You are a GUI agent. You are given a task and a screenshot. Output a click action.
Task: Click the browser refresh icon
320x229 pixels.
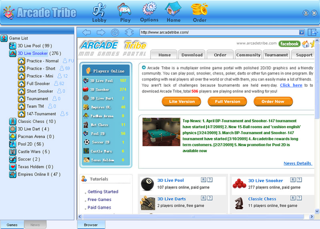click(x=128, y=32)
